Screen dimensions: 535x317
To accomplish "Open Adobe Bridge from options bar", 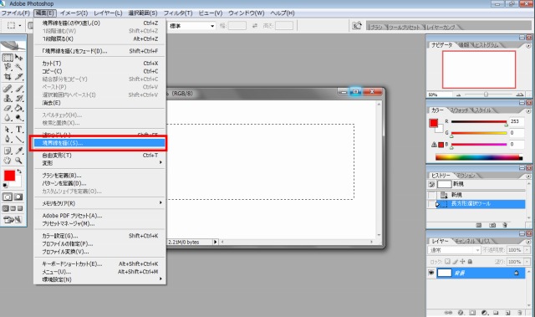I will pos(357,26).
